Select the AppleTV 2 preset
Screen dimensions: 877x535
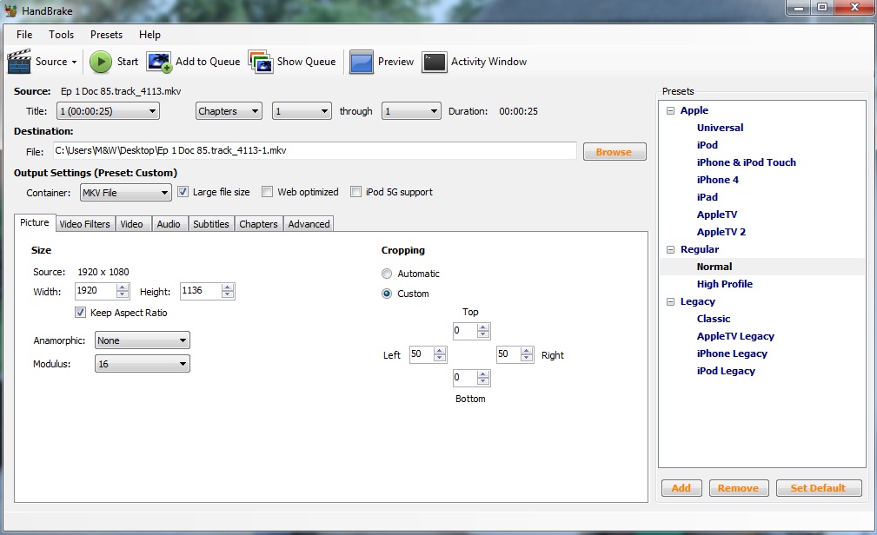point(721,231)
